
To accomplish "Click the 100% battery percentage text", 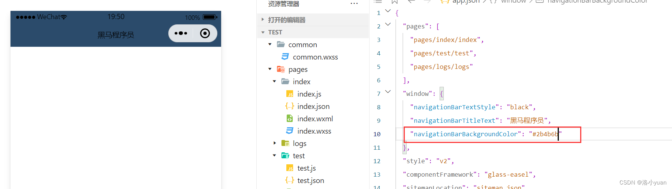I will (192, 18).
